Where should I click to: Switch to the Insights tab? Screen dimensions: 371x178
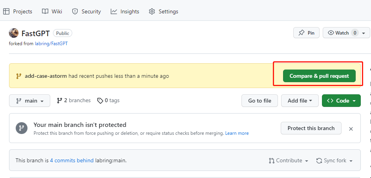click(x=125, y=11)
